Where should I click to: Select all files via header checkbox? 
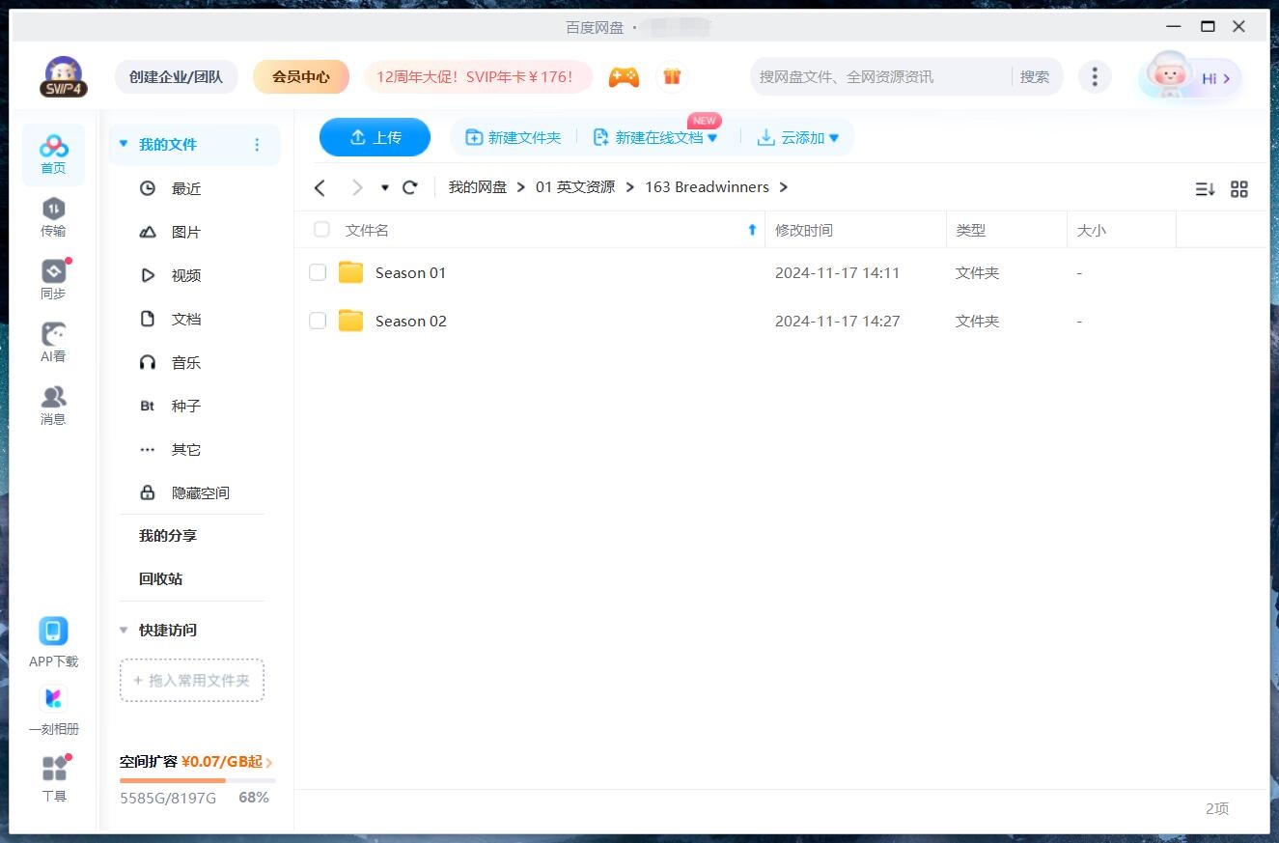320,230
